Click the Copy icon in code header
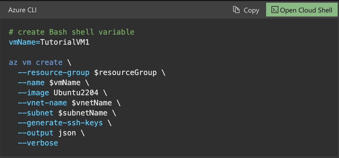The width and height of the screenshot is (339, 158). [x=236, y=10]
